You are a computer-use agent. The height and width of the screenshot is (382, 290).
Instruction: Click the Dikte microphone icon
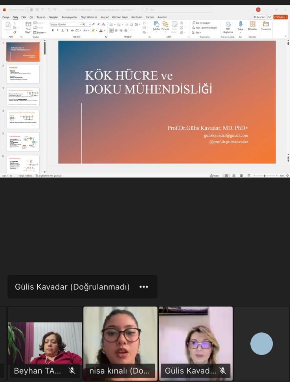(x=240, y=25)
